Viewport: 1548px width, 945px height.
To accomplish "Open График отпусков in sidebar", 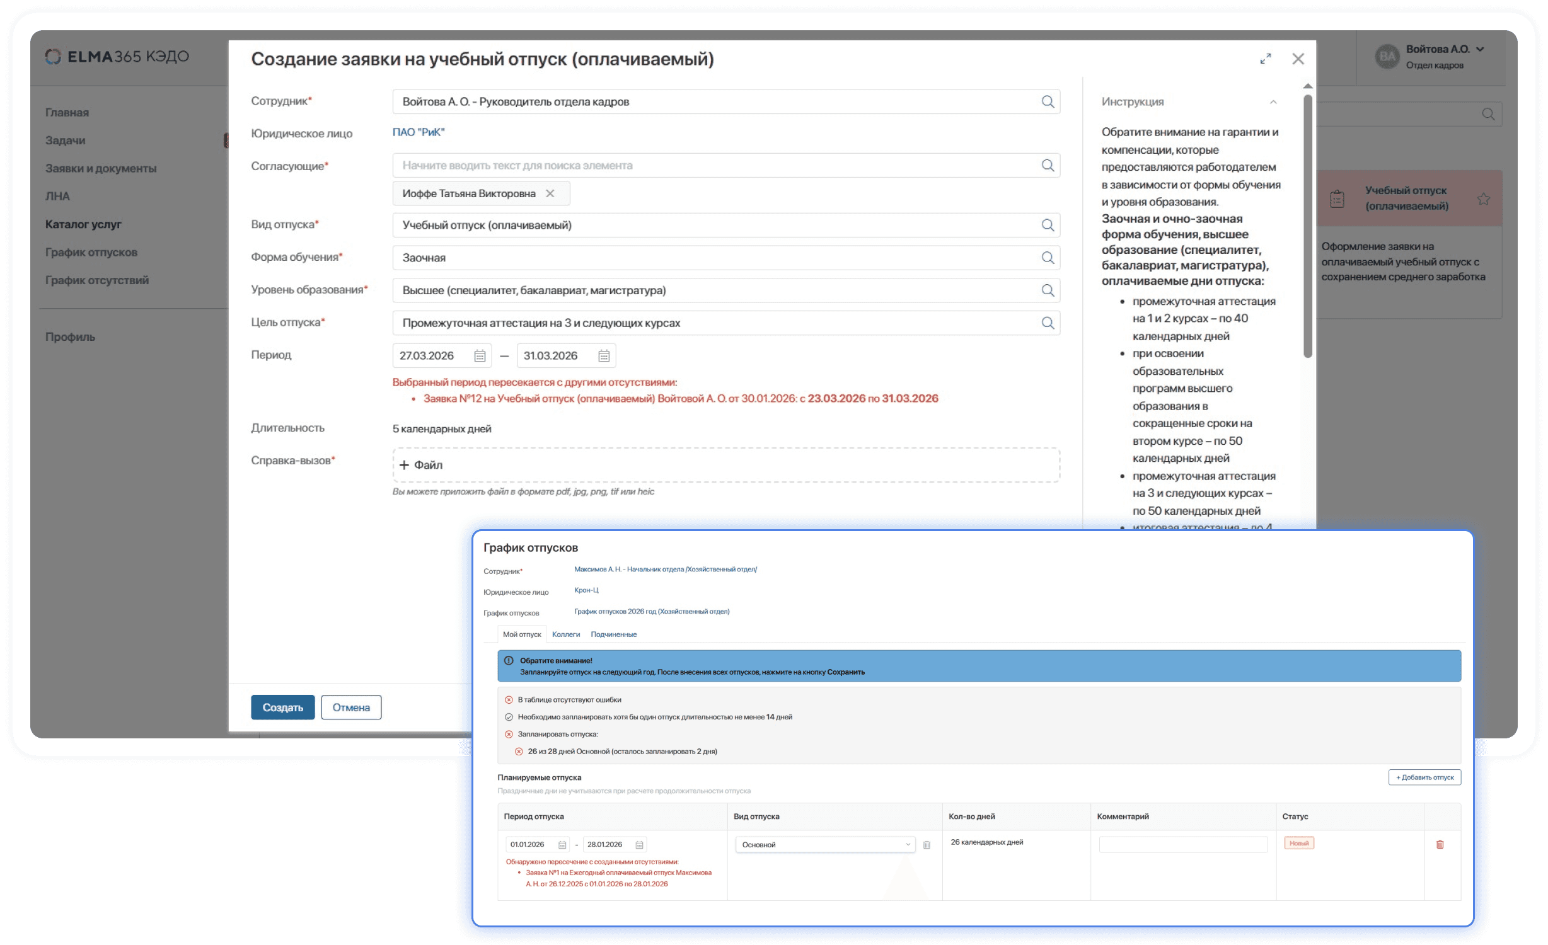I will click(91, 252).
